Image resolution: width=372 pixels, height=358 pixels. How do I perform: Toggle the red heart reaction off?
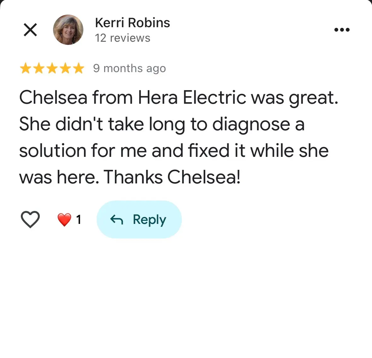click(64, 219)
